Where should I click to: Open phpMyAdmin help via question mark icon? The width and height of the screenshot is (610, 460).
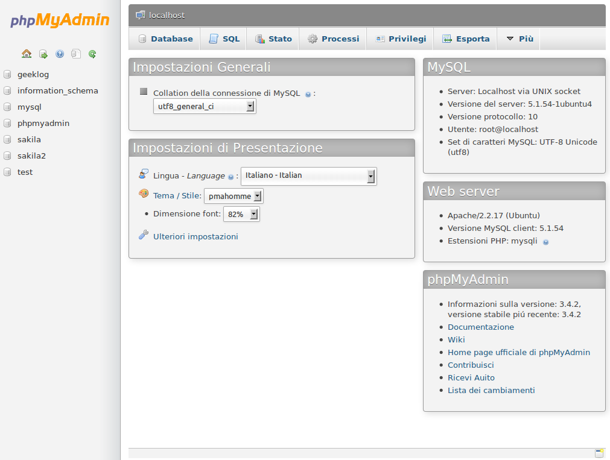tap(59, 54)
